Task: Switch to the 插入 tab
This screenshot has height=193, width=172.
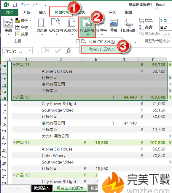Action: [x=42, y=12]
